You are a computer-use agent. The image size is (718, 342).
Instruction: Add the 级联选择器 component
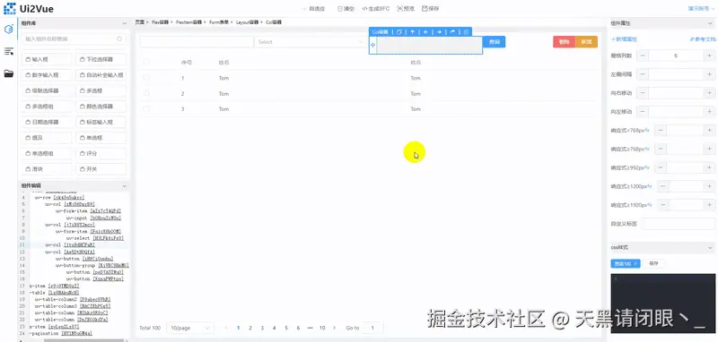click(x=47, y=90)
